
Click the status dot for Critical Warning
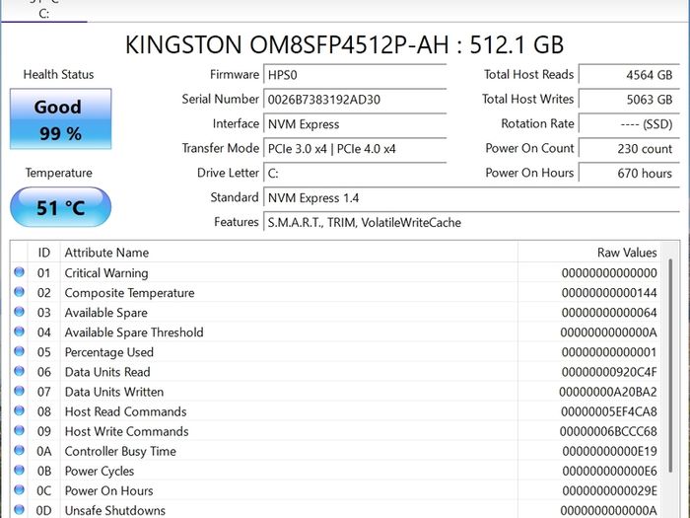(19, 271)
